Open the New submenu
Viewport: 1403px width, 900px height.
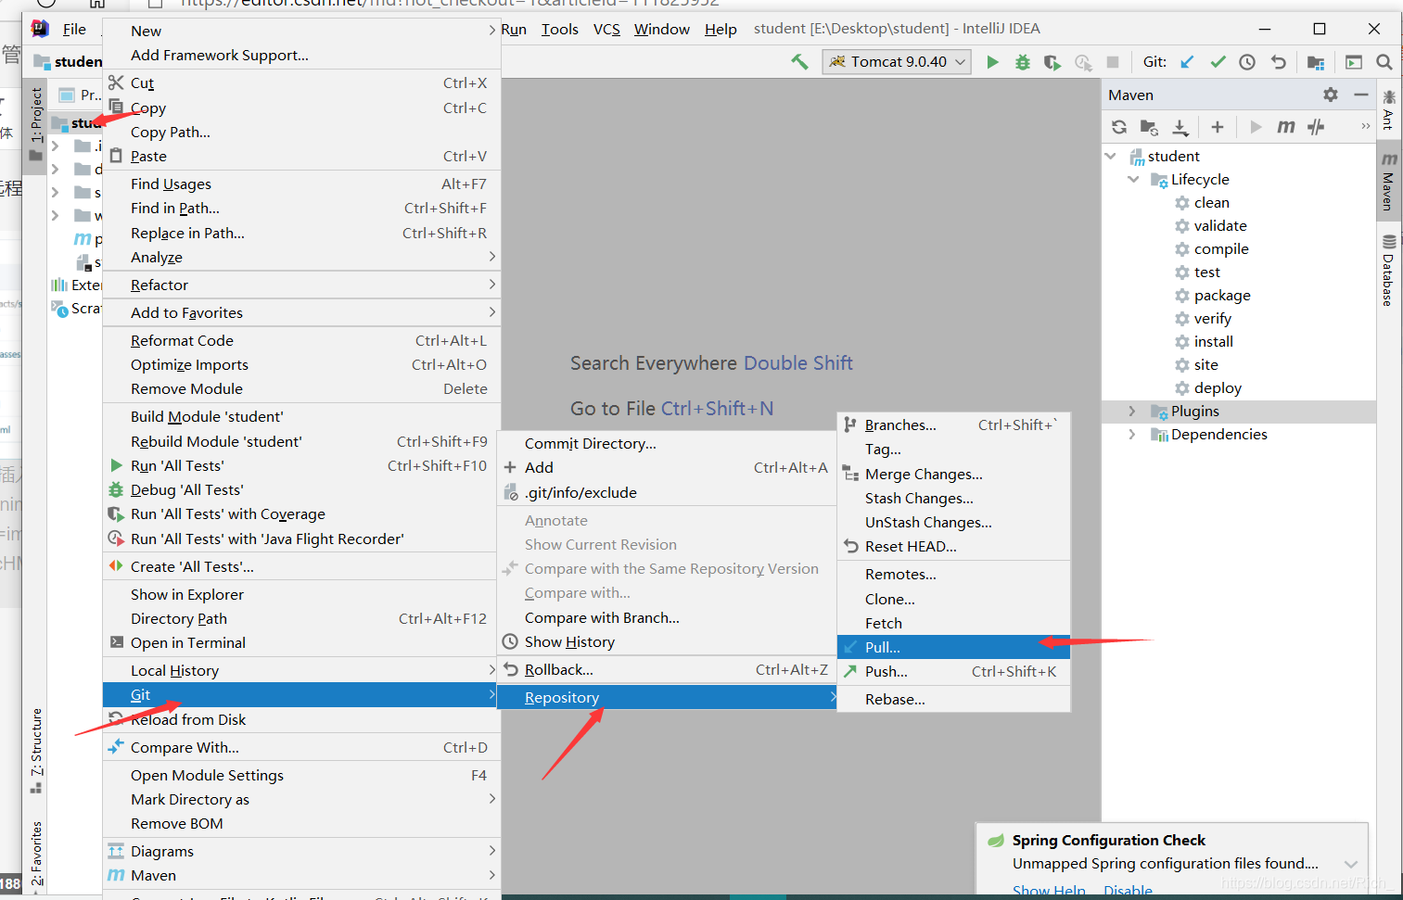(301, 31)
